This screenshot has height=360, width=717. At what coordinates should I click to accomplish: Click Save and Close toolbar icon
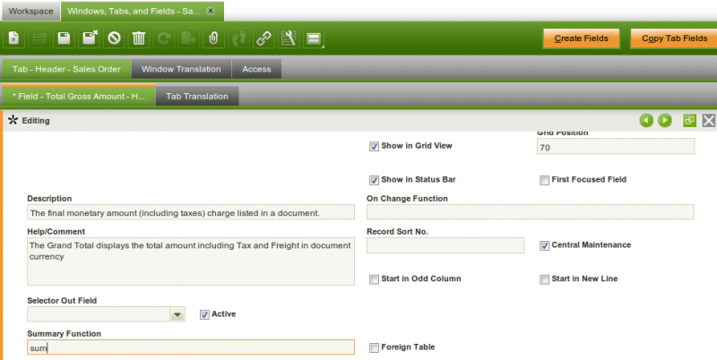pos(89,39)
